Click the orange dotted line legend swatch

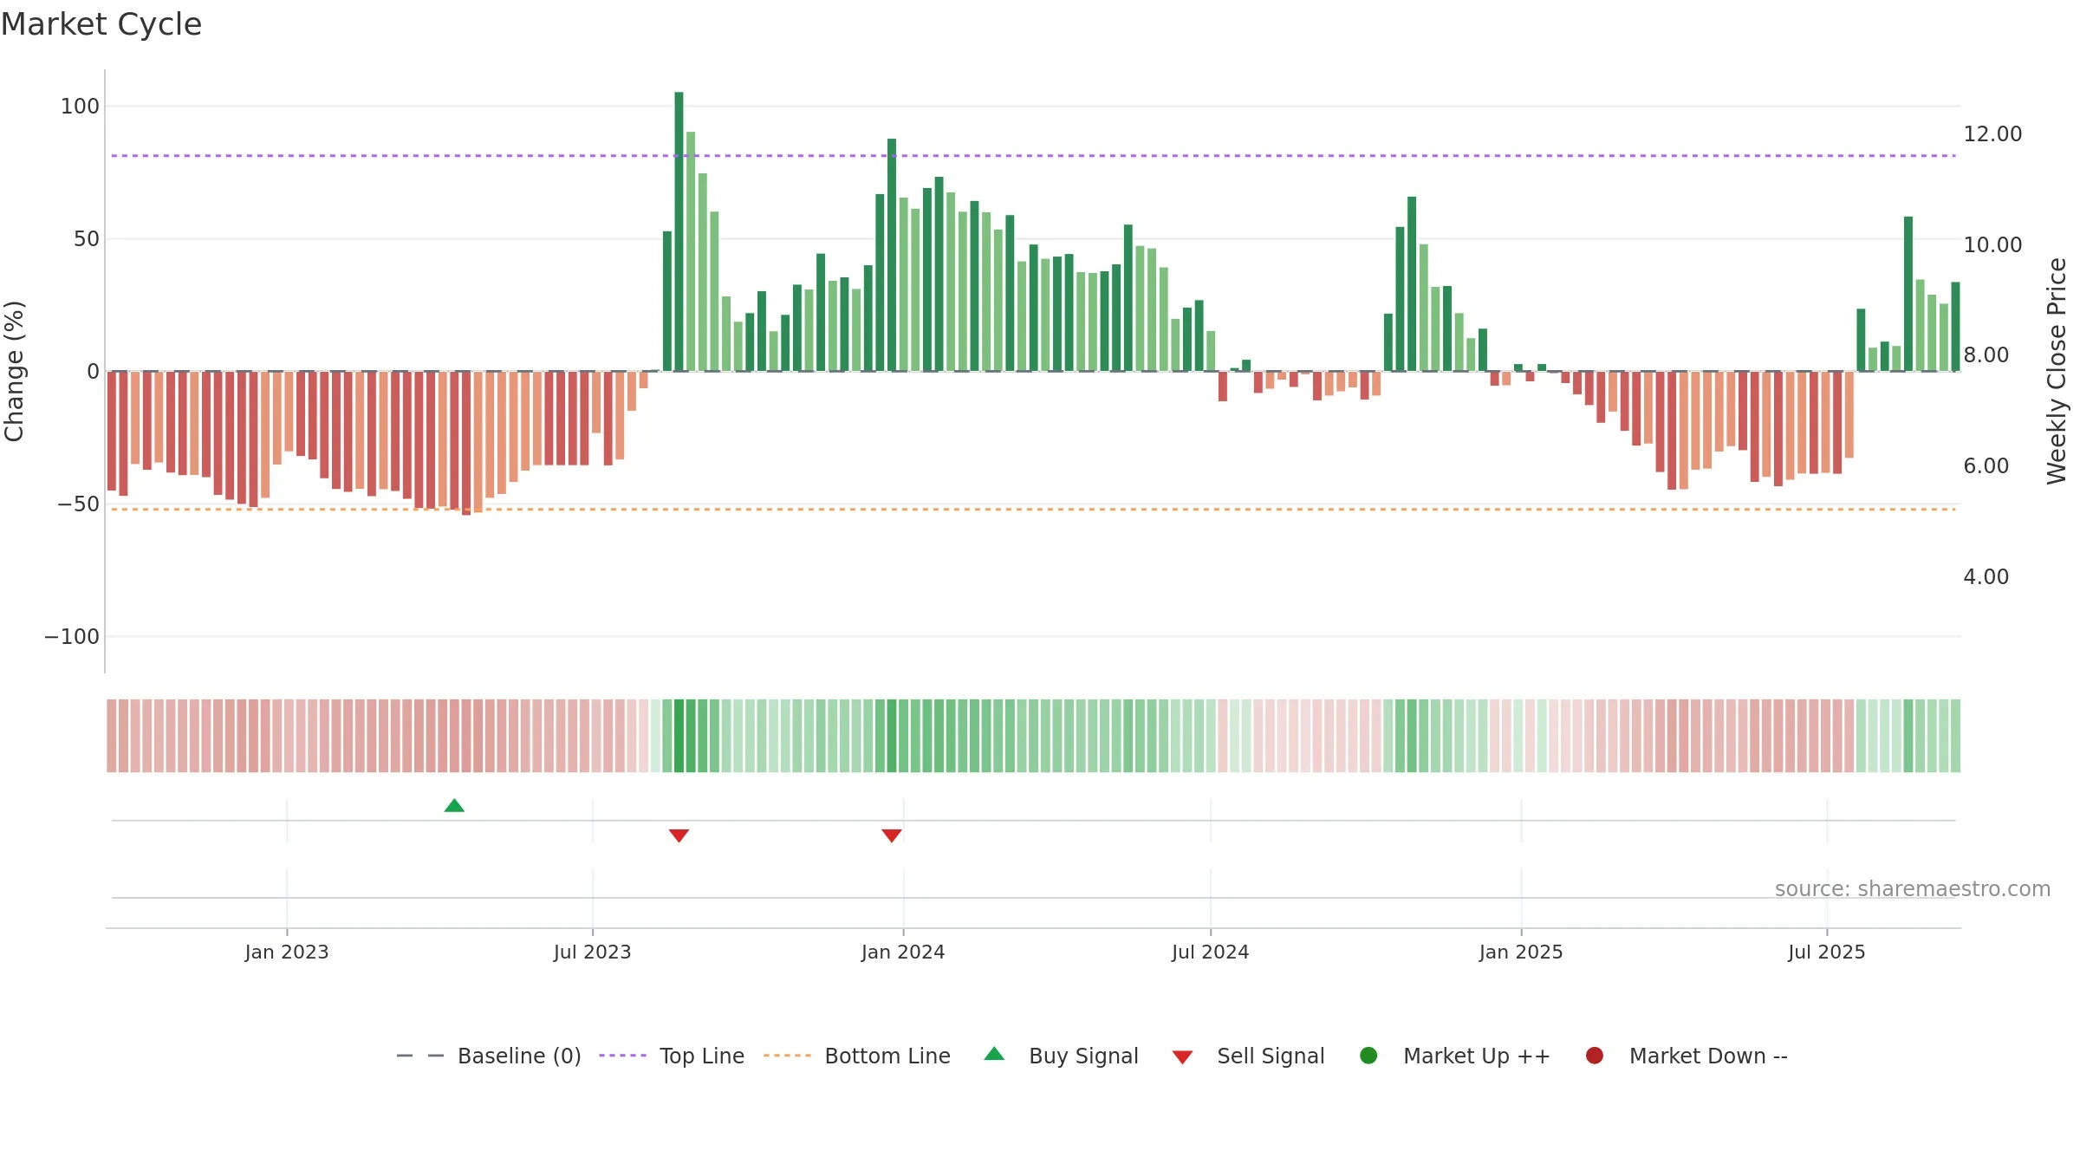point(787,1056)
